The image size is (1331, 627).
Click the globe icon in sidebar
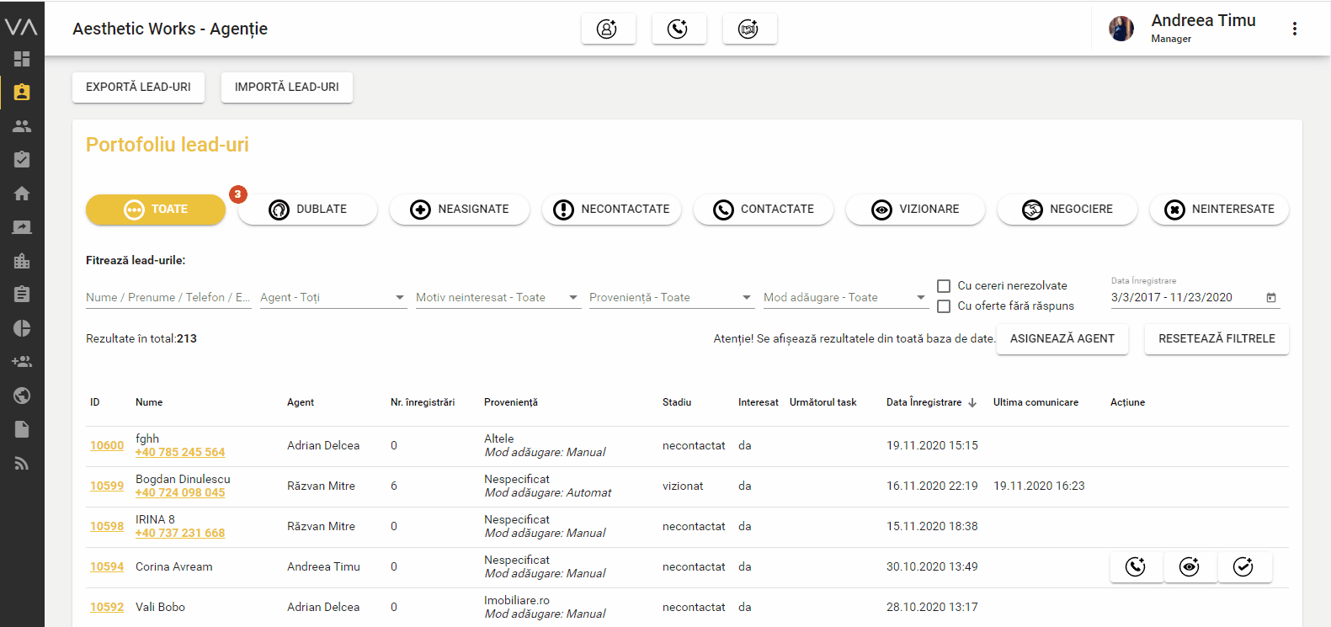pyautogui.click(x=22, y=396)
